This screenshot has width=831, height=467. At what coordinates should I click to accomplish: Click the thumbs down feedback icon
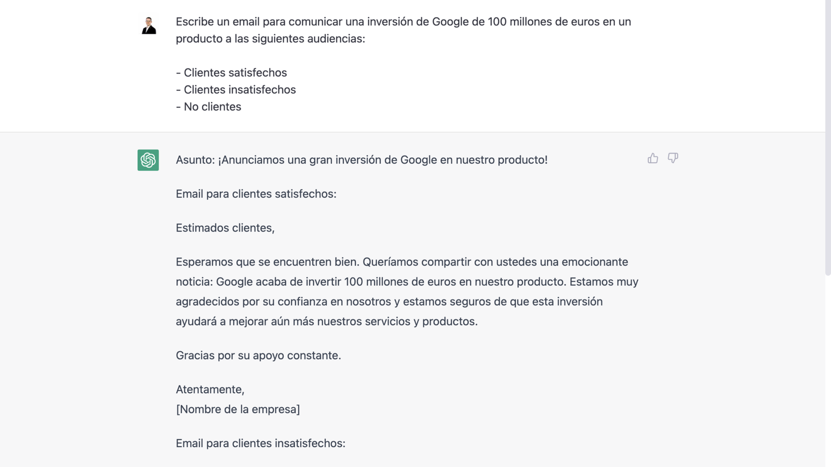673,158
